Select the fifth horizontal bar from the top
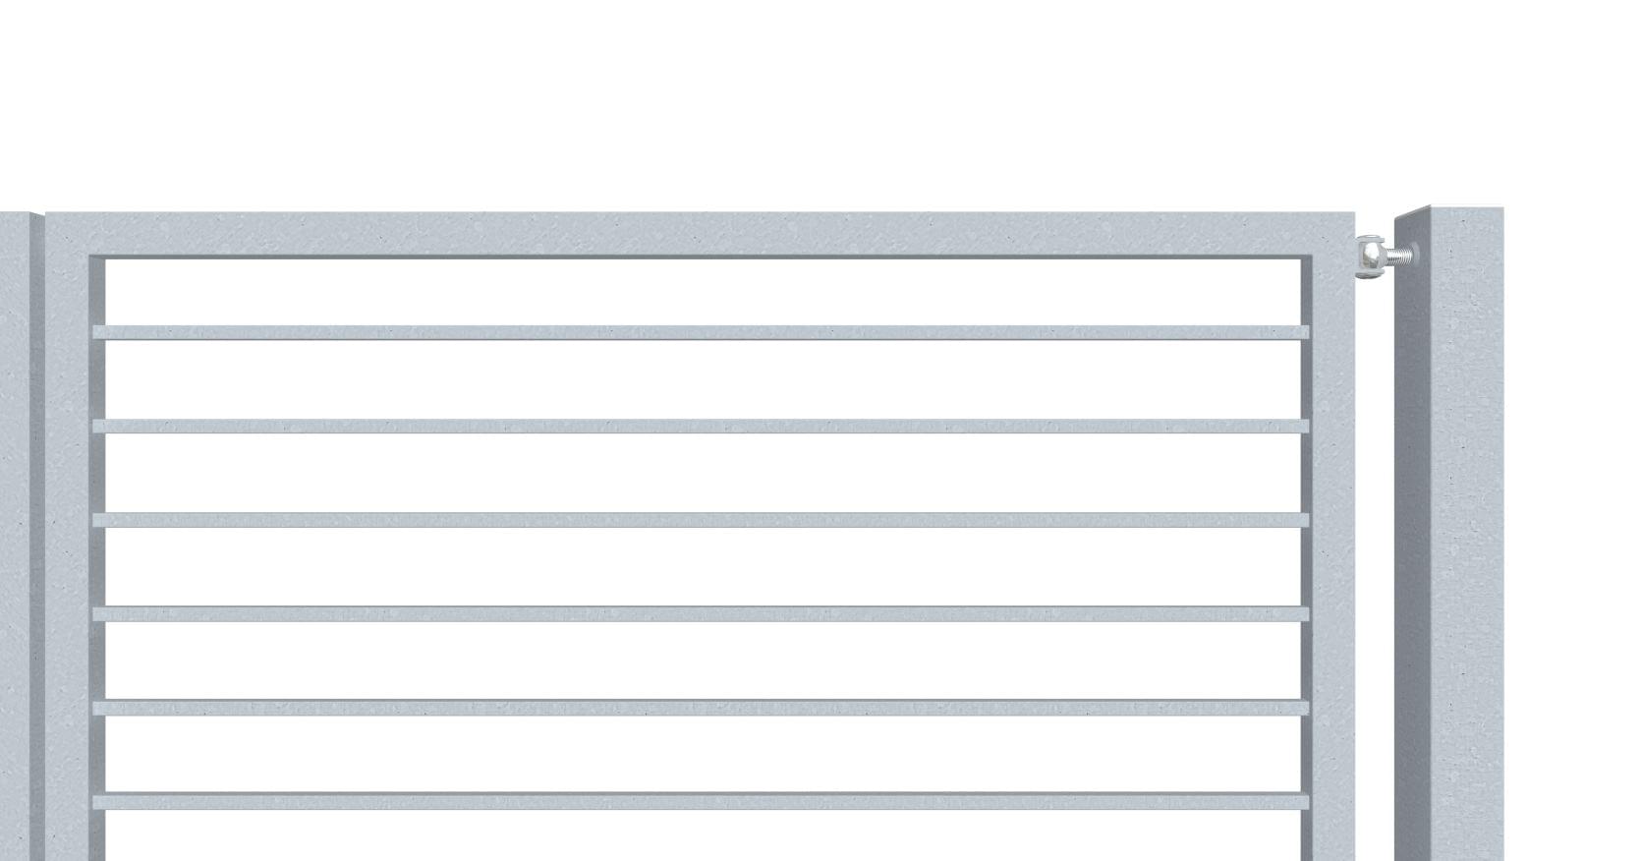Viewport: 1641px width, 861px height. pos(700,708)
